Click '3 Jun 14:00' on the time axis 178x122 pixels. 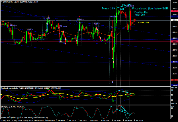83,121
